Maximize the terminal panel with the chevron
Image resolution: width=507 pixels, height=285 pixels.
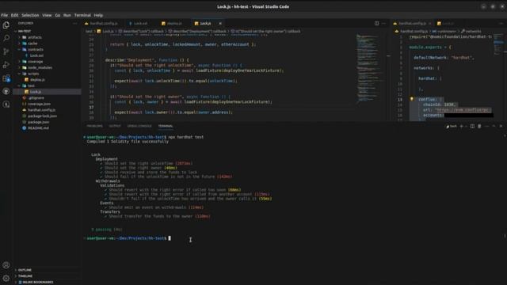[494, 127]
